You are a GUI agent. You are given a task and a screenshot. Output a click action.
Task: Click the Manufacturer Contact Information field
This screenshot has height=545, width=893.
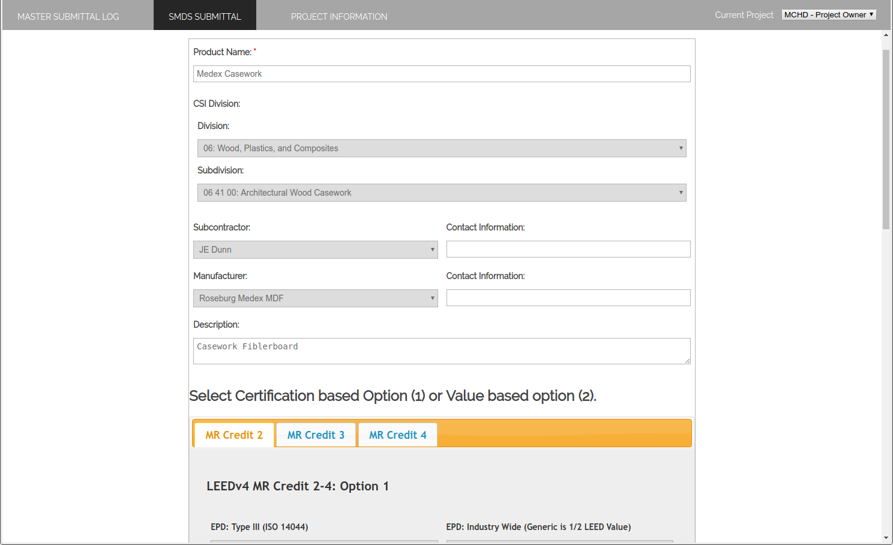568,298
